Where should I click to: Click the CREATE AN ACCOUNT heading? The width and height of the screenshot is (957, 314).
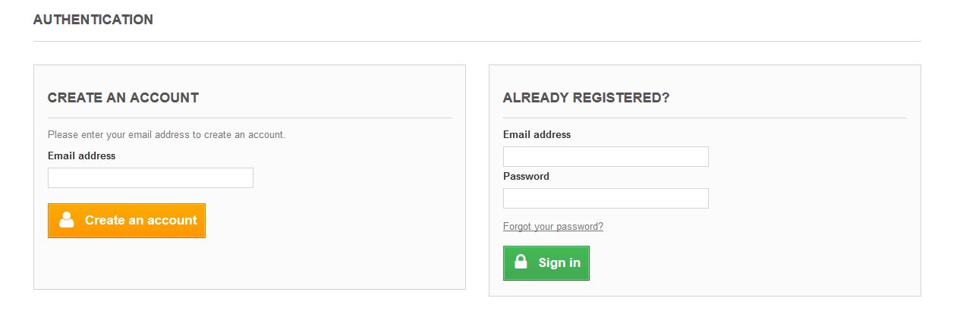pos(123,98)
